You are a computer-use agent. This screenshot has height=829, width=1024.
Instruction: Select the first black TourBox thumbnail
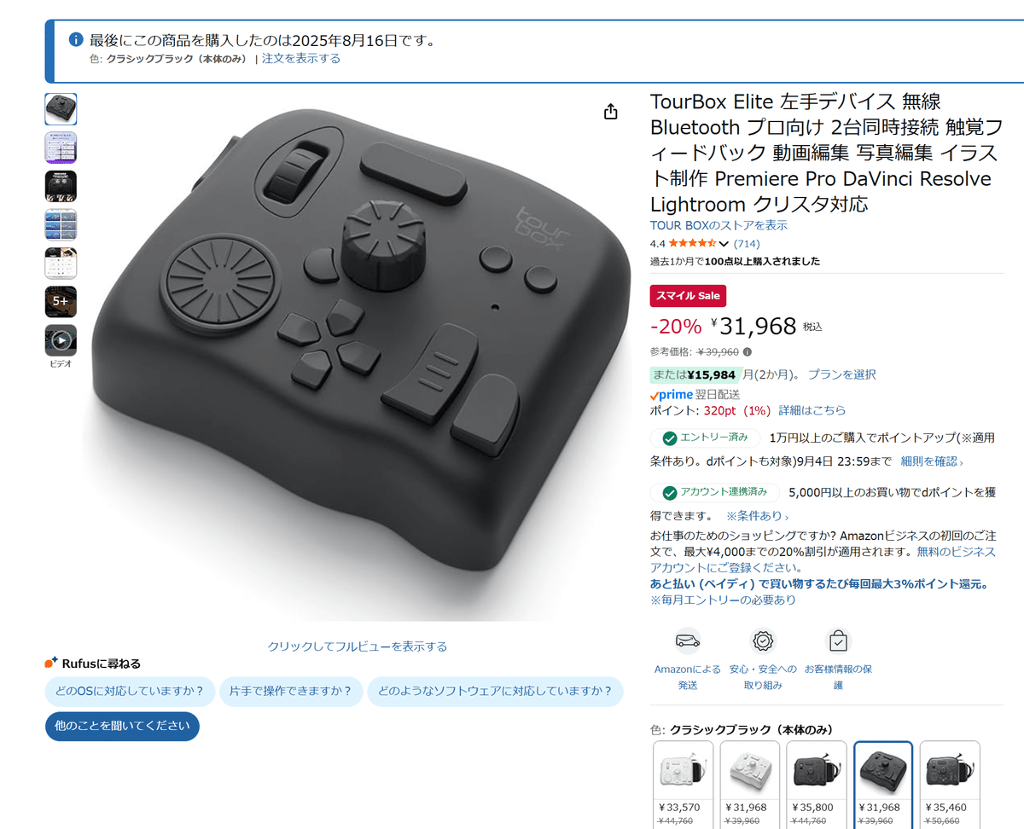click(61, 108)
